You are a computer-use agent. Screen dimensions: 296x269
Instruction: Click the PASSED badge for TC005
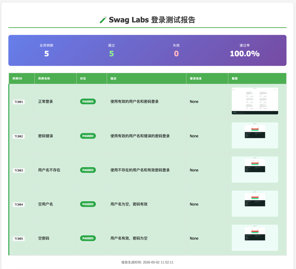(88, 238)
